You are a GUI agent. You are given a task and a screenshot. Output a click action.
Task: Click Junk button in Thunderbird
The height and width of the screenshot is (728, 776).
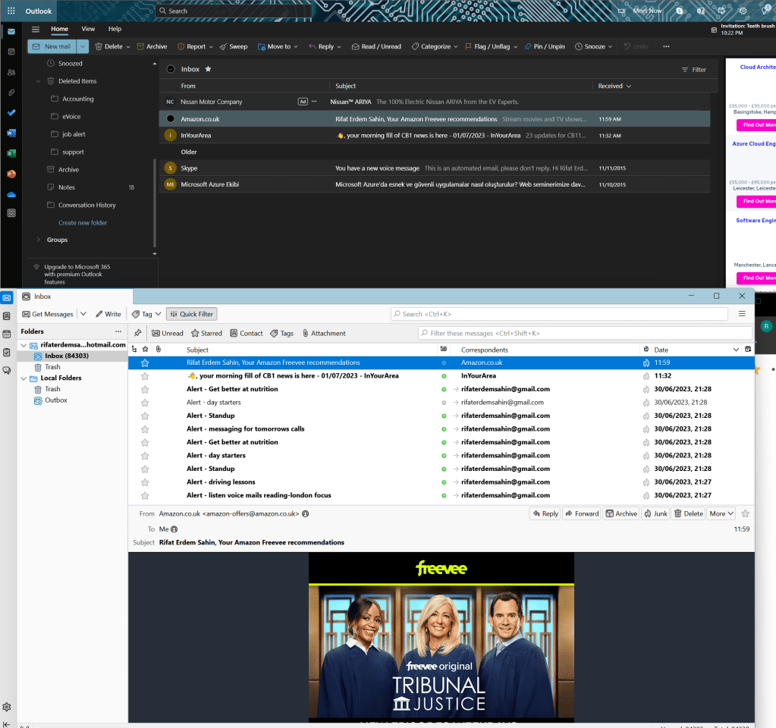pos(655,513)
